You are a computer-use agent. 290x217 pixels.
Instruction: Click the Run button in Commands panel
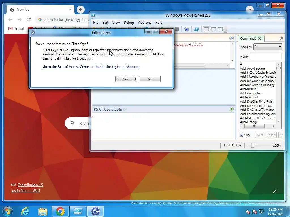[x=260, y=135]
